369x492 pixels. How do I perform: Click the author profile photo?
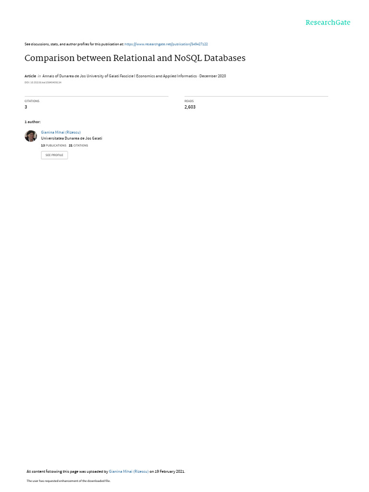31,136
